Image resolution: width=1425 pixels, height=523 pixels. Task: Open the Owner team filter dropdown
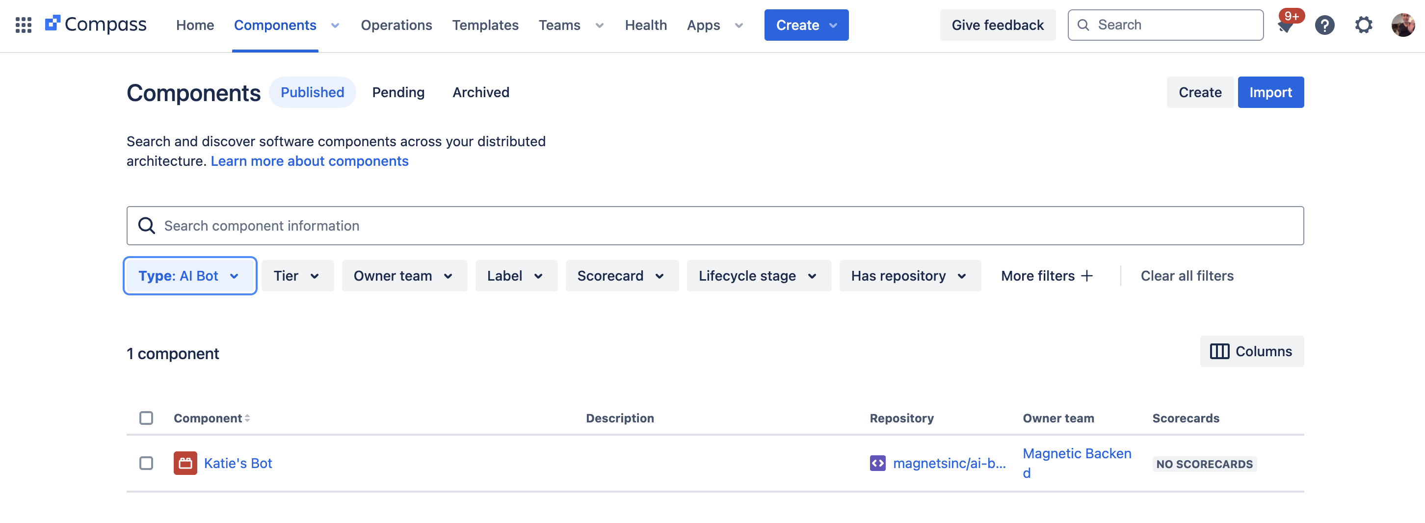pyautogui.click(x=404, y=275)
